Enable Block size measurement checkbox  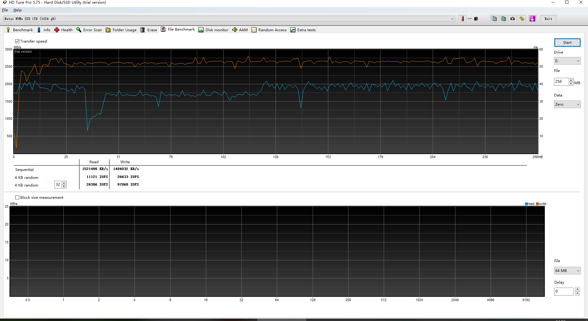coord(17,198)
